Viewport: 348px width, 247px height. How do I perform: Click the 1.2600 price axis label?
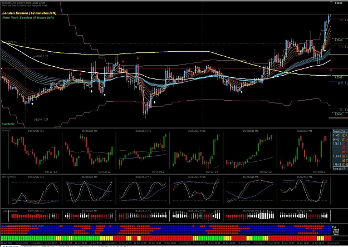coord(339,3)
